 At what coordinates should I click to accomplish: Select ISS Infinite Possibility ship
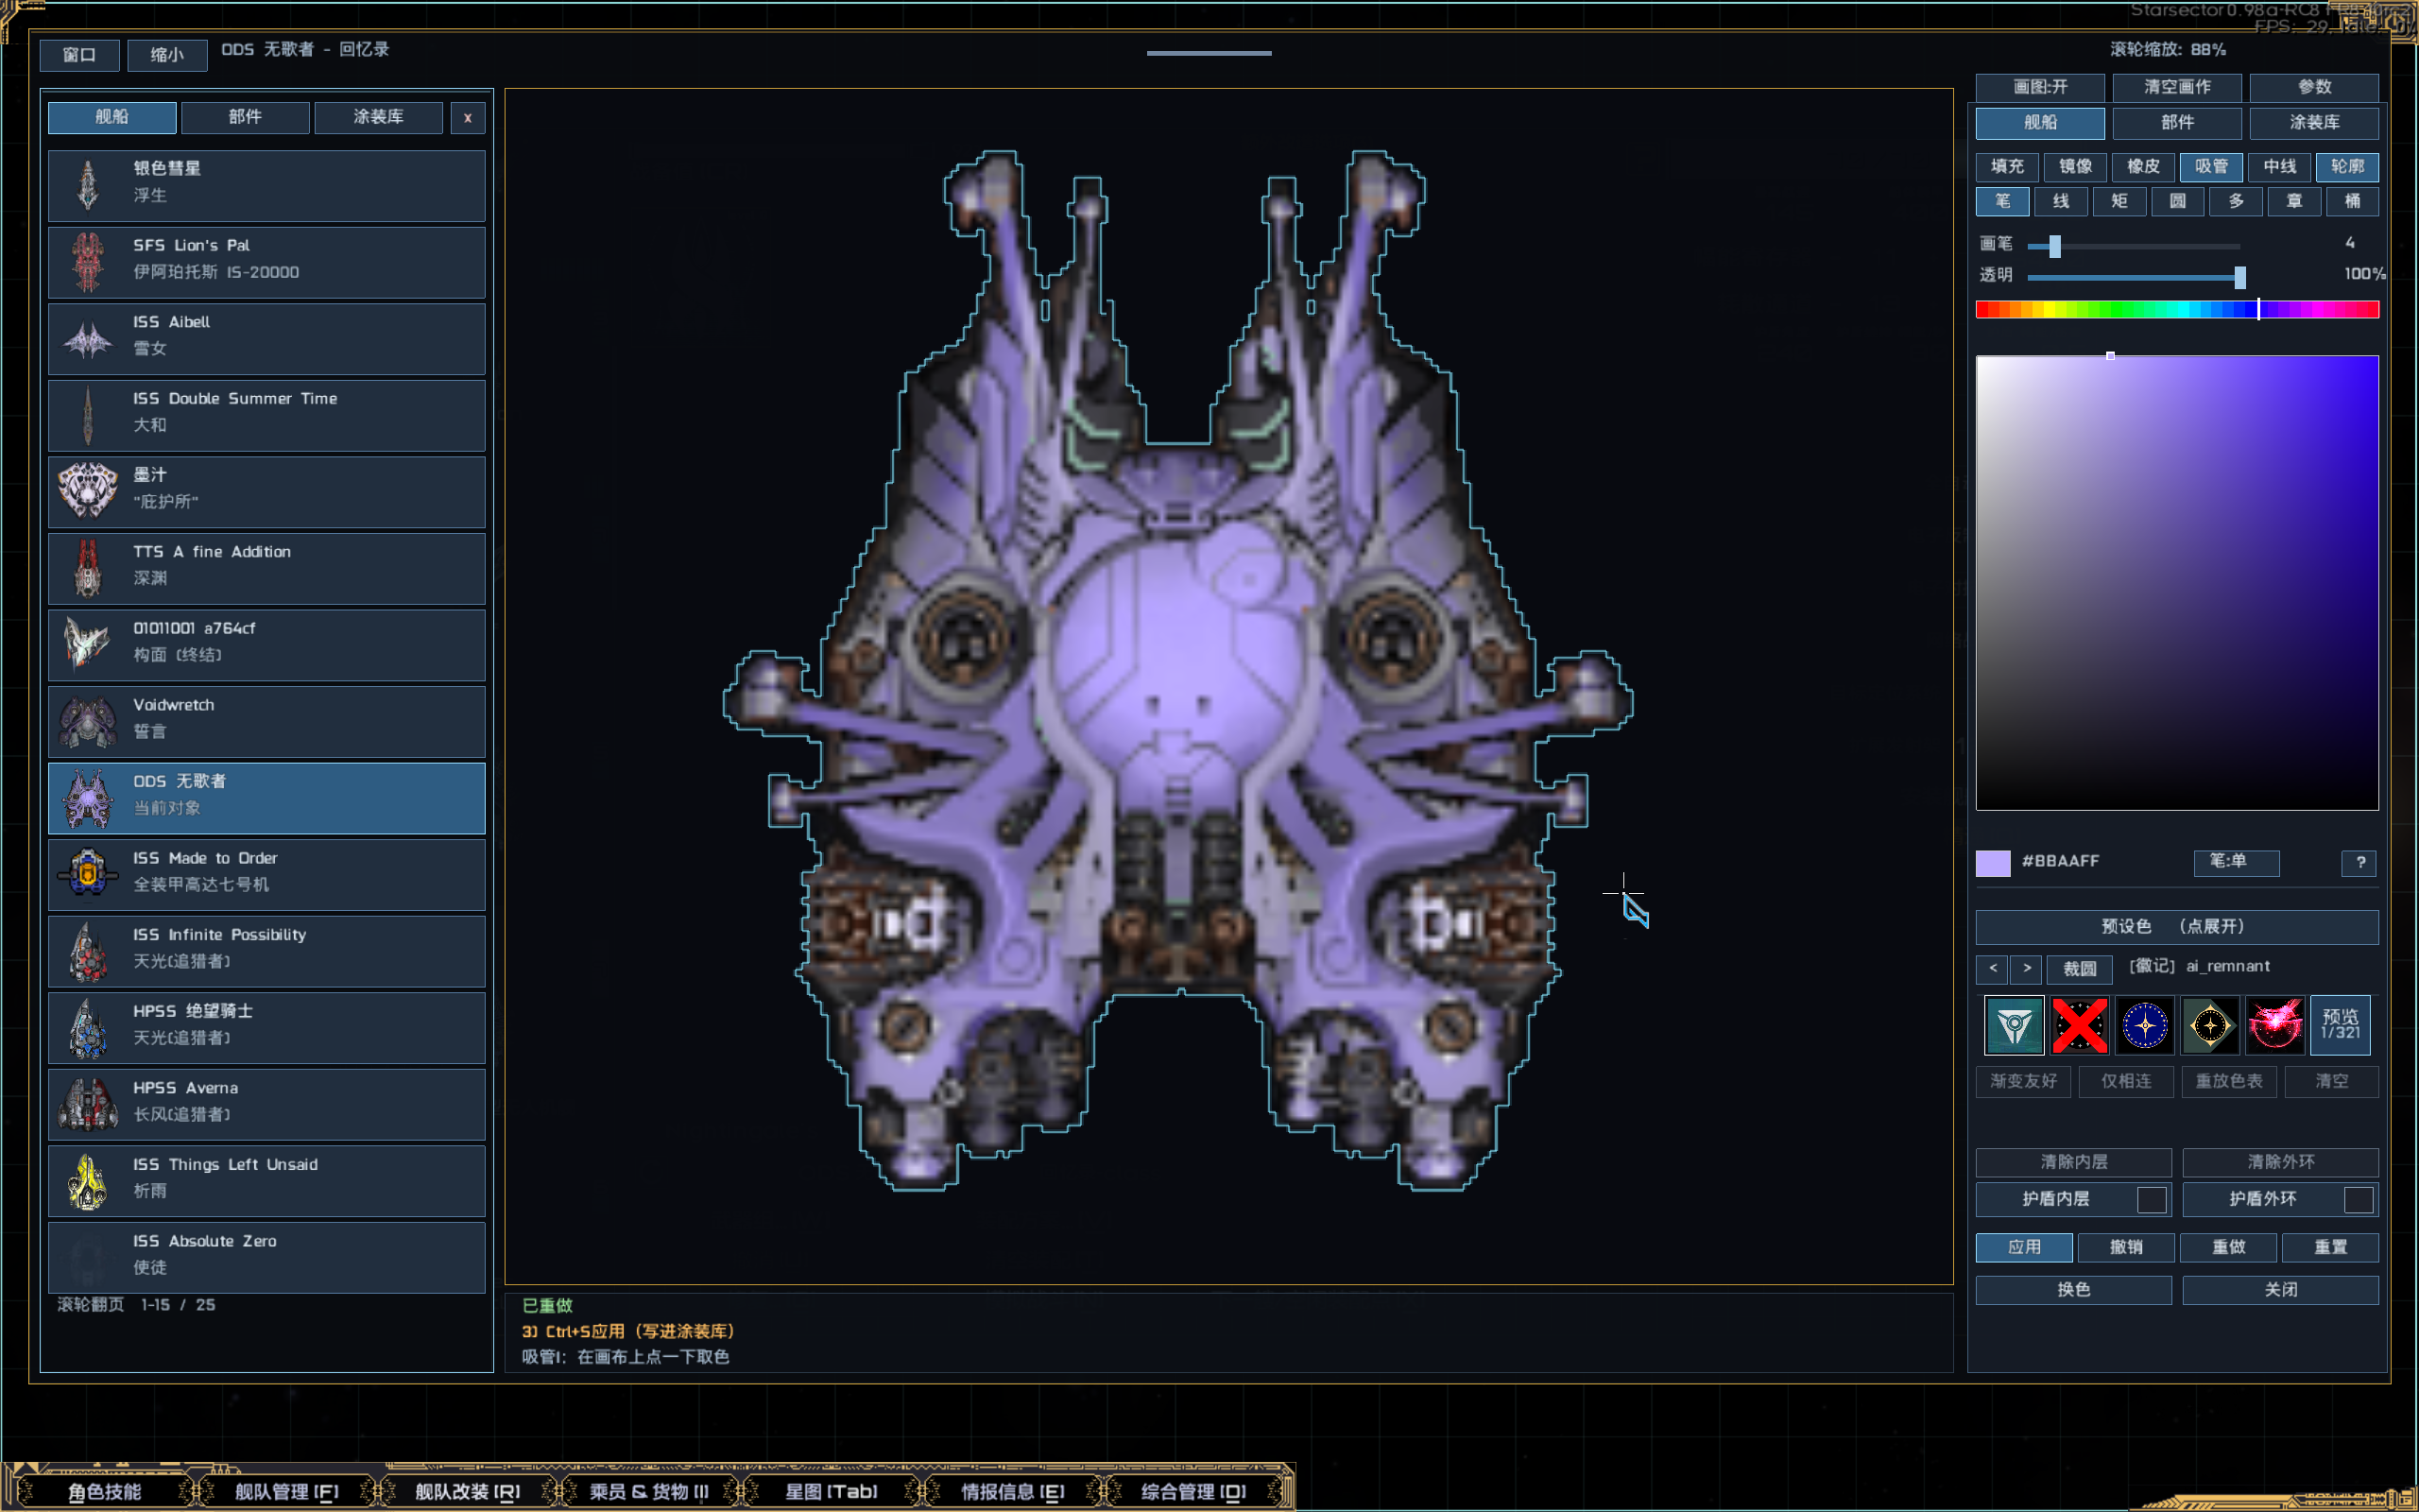(x=266, y=952)
